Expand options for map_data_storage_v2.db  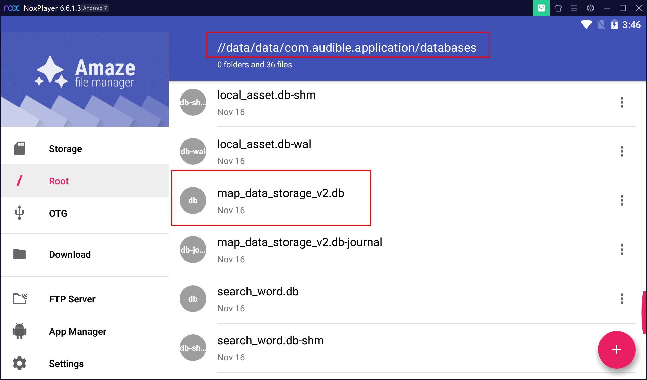(x=622, y=200)
